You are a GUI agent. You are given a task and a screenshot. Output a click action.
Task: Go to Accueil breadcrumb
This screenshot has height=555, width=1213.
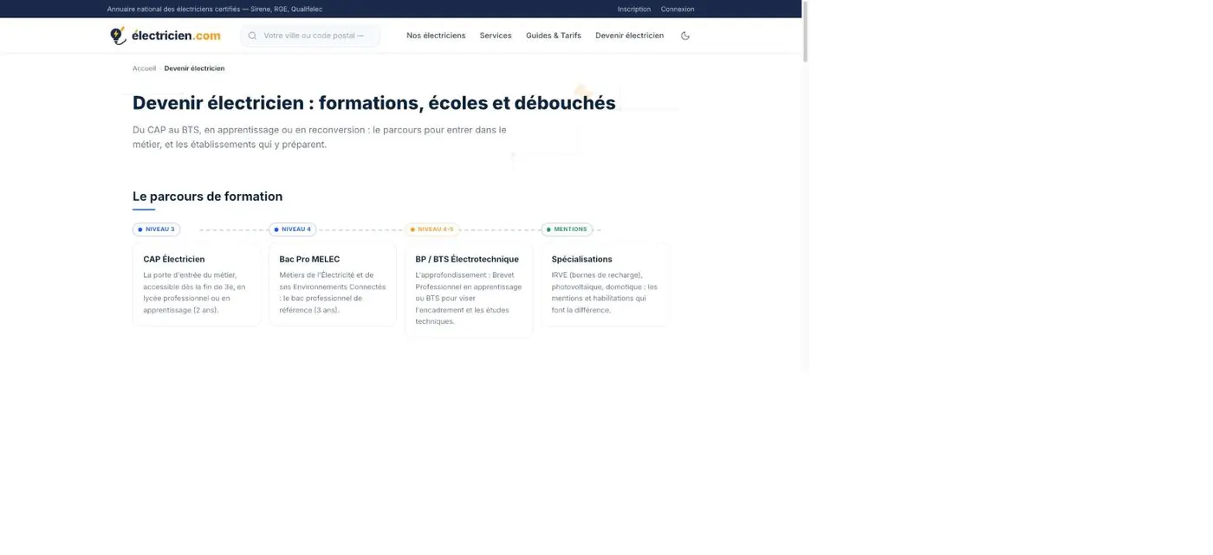point(145,68)
